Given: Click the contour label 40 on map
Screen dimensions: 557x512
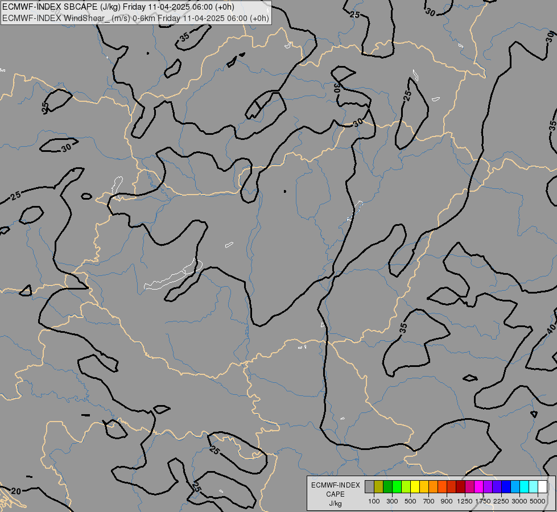Looking at the screenshot, I should (x=551, y=329).
